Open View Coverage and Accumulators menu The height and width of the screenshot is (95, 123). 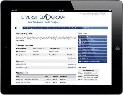point(34,28)
